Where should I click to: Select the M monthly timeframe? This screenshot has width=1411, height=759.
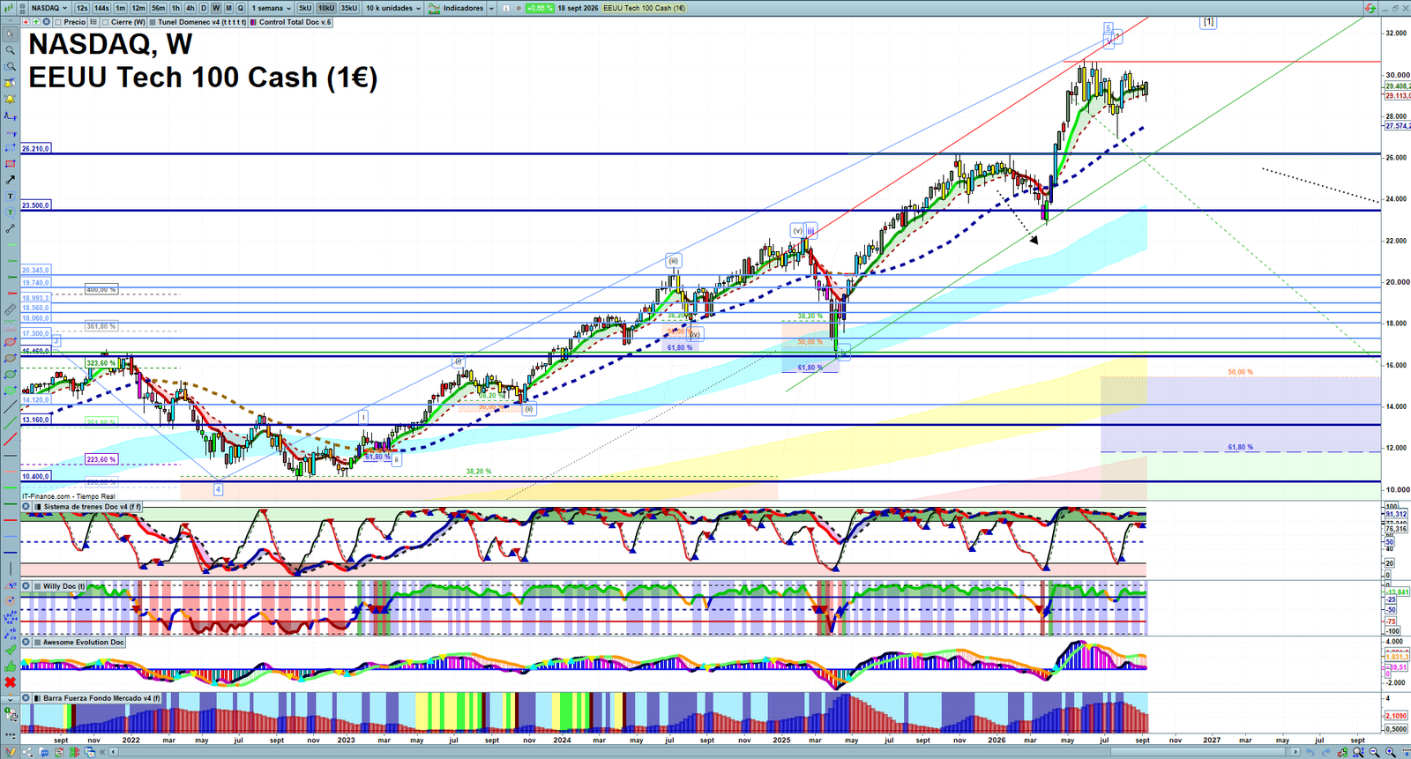coord(228,8)
